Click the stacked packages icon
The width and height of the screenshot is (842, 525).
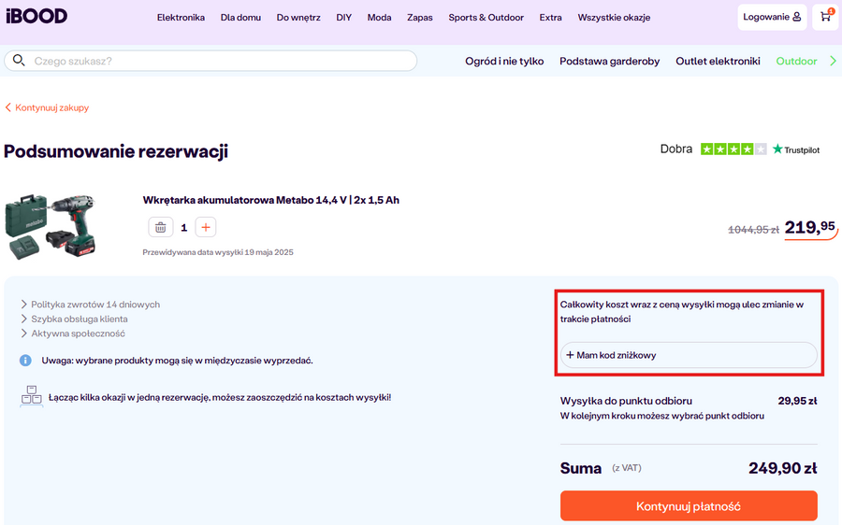(32, 396)
